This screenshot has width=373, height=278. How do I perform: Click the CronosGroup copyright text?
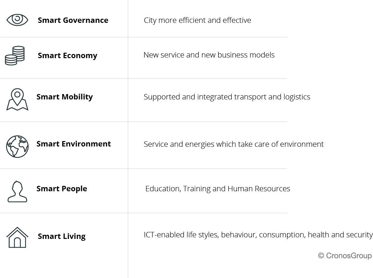(345, 256)
